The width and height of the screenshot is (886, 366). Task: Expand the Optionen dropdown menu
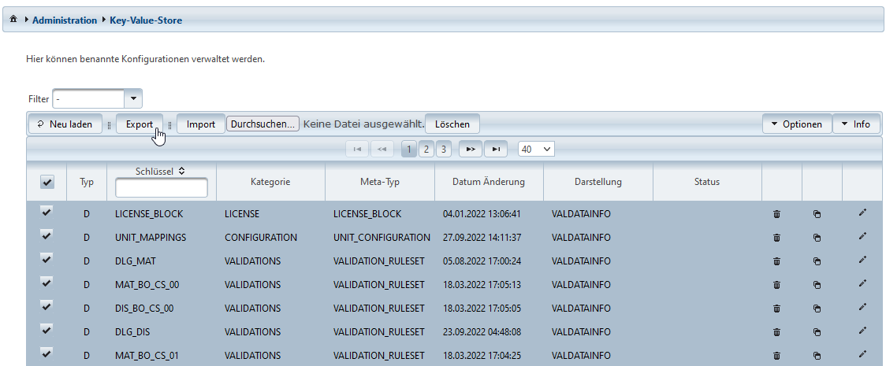796,124
